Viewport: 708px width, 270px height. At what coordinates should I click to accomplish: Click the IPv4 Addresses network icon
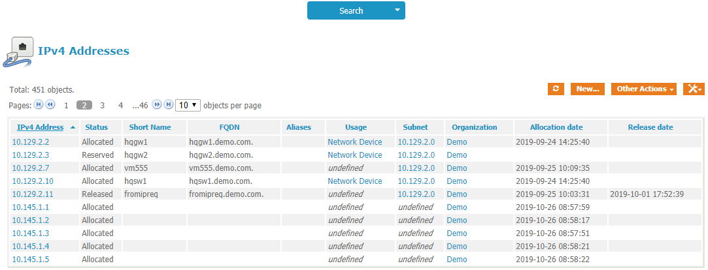pyautogui.click(x=18, y=52)
